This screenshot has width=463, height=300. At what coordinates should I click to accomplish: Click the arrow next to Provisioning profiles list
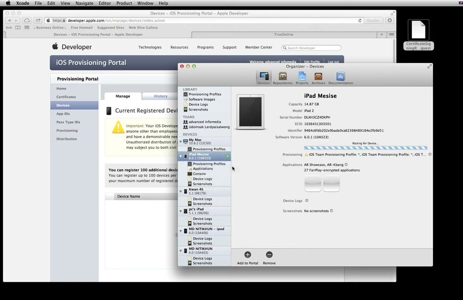click(x=430, y=154)
